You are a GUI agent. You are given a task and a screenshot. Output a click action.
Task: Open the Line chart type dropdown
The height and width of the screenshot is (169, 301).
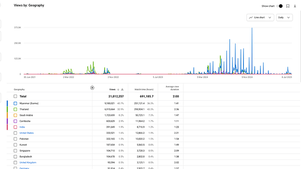260,17
